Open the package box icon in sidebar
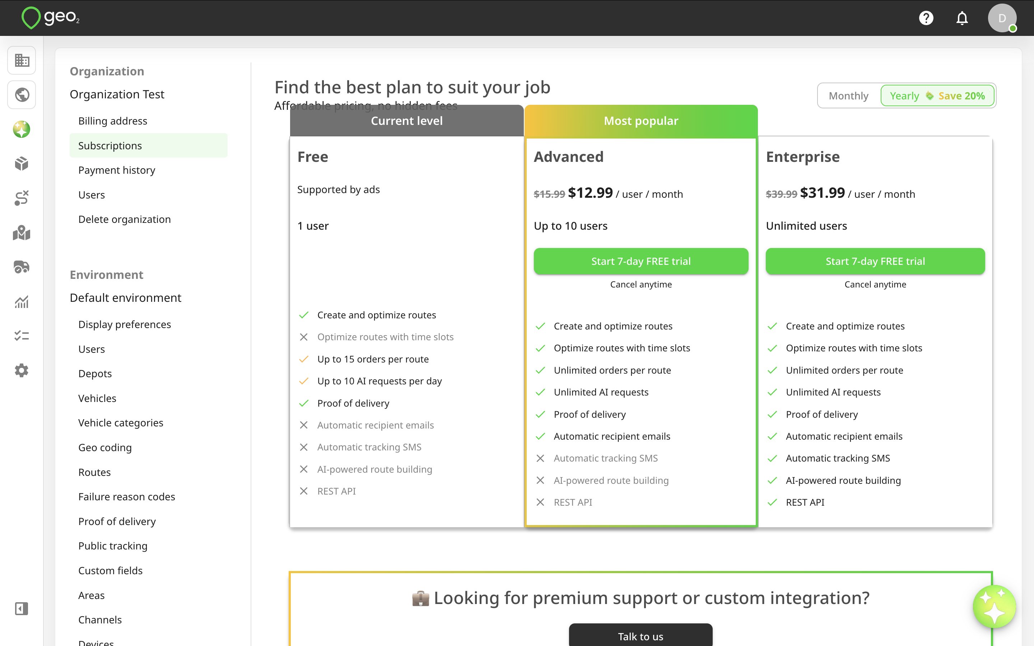Image resolution: width=1034 pixels, height=646 pixels. (x=22, y=164)
